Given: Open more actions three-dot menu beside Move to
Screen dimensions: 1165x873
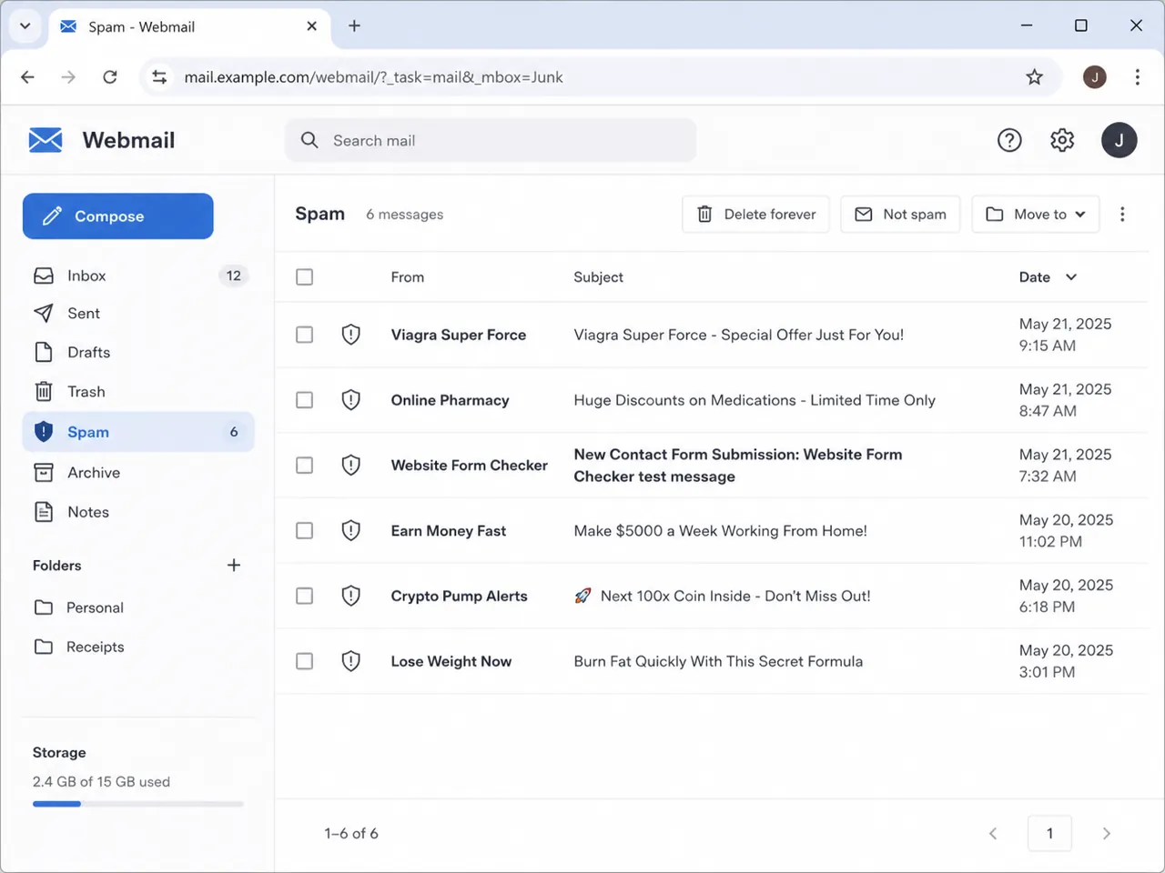Looking at the screenshot, I should [x=1122, y=214].
